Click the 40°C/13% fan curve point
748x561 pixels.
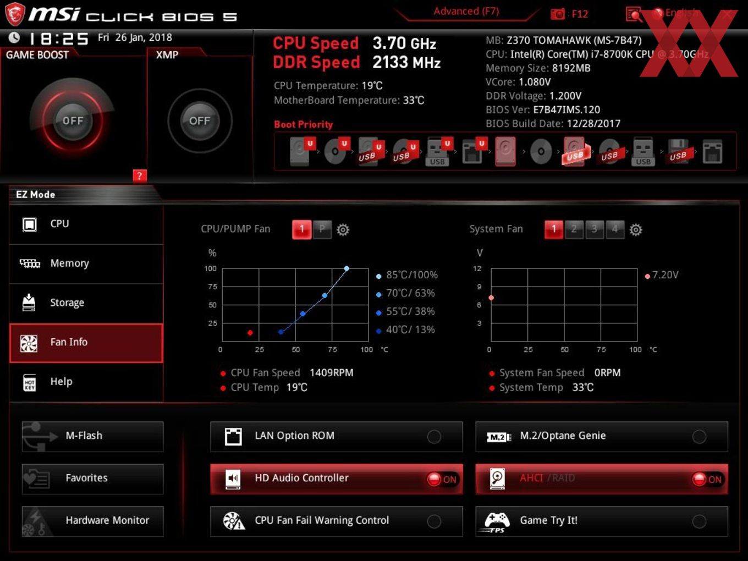[281, 332]
